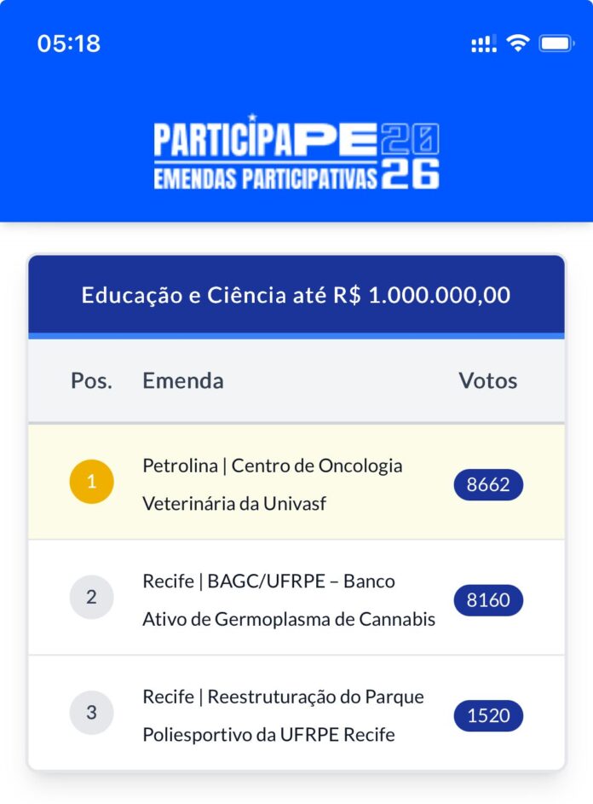Image resolution: width=593 pixels, height=804 pixels.
Task: Select the 8160 votes badge
Action: point(488,600)
